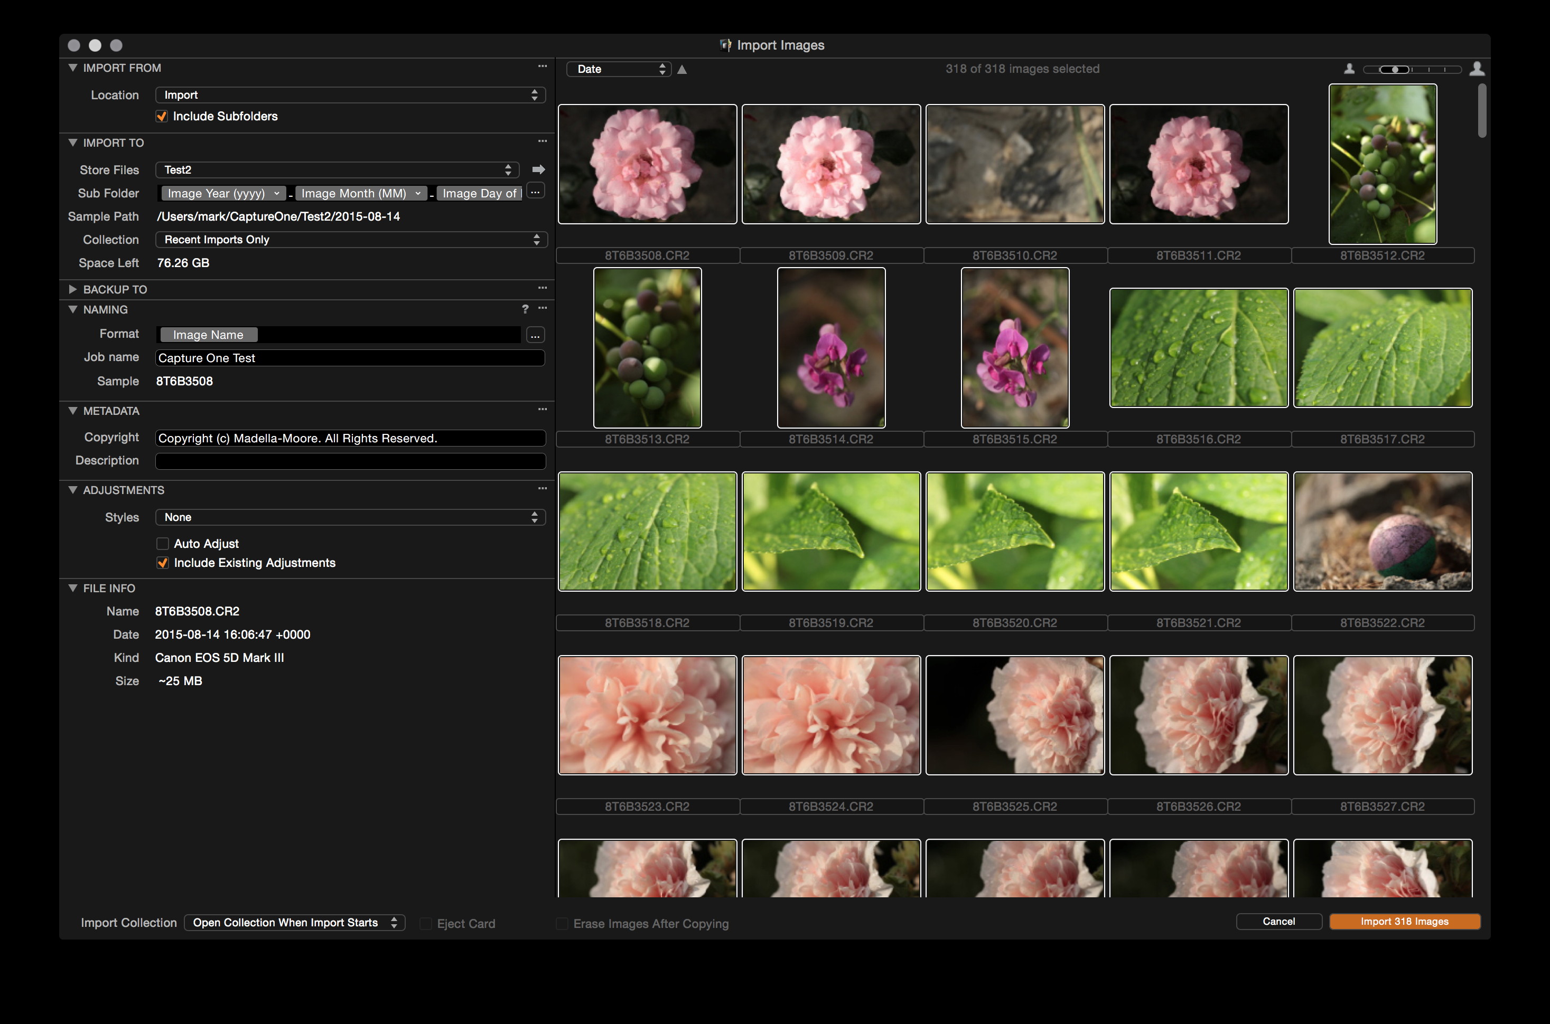This screenshot has width=1550, height=1024.
Task: Click the Naming help question mark
Action: click(525, 309)
